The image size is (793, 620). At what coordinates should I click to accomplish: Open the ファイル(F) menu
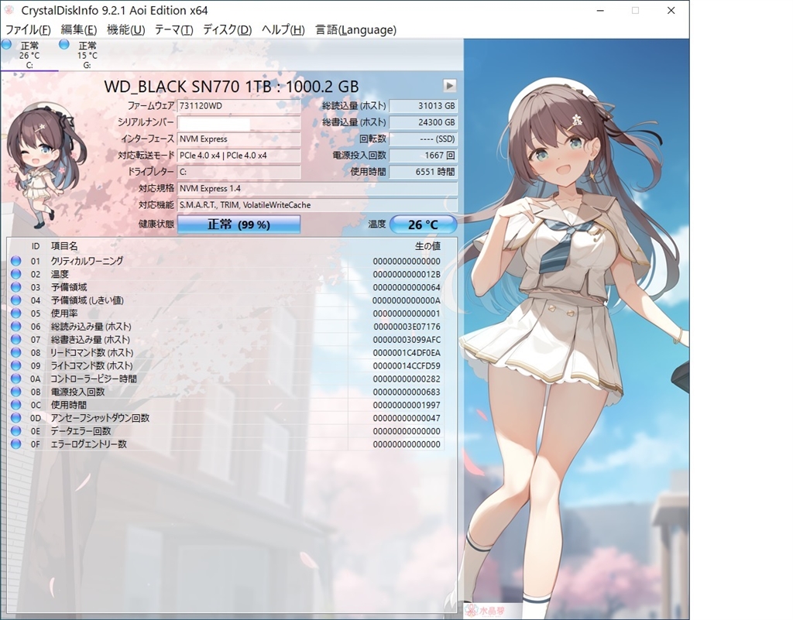pyautogui.click(x=28, y=30)
